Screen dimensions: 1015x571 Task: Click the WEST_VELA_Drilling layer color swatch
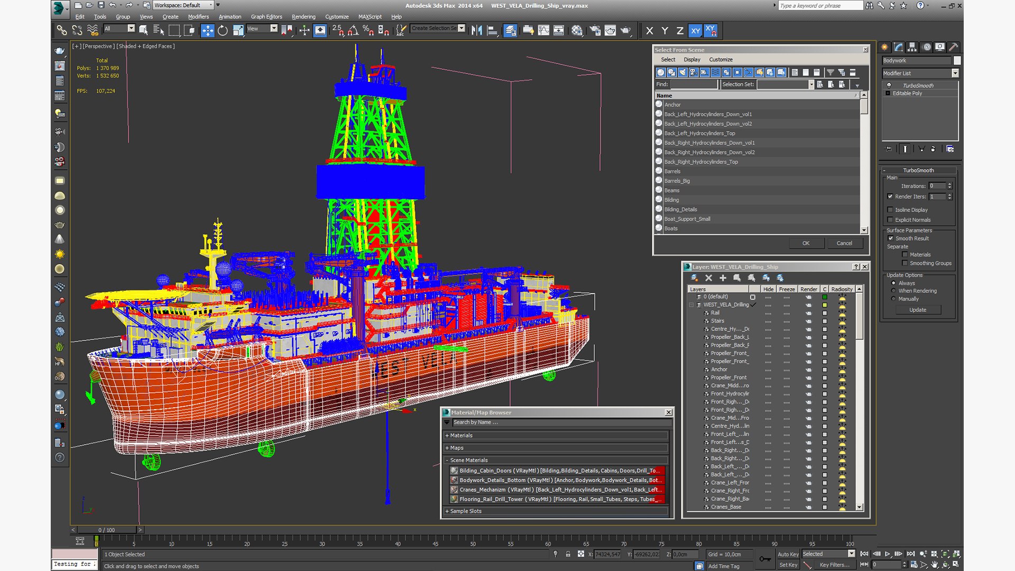tap(824, 305)
